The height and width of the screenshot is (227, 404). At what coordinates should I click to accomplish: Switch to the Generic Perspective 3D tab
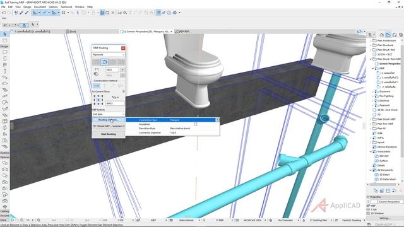[x=146, y=32]
